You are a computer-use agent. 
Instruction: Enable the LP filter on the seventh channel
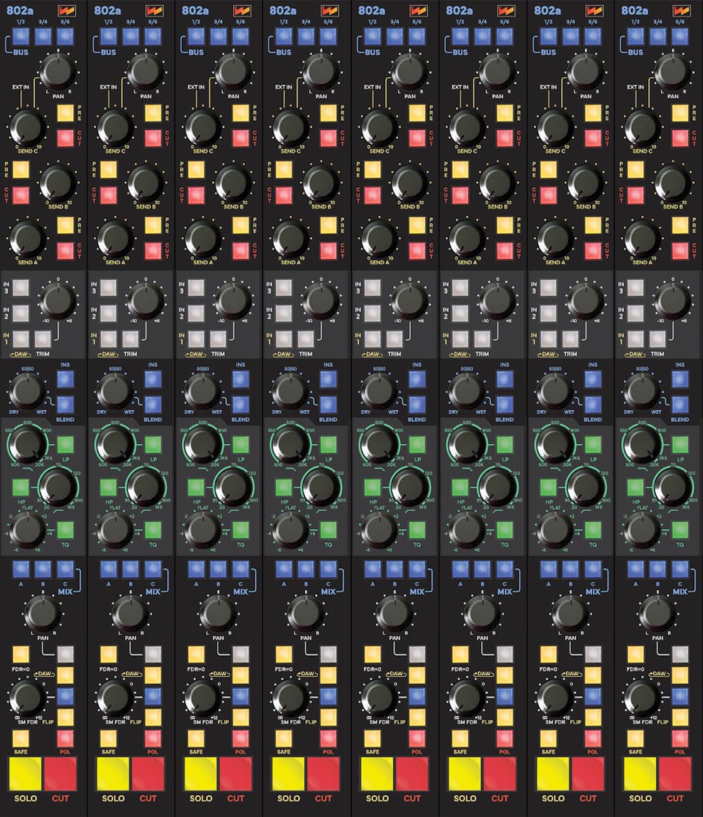(x=593, y=444)
